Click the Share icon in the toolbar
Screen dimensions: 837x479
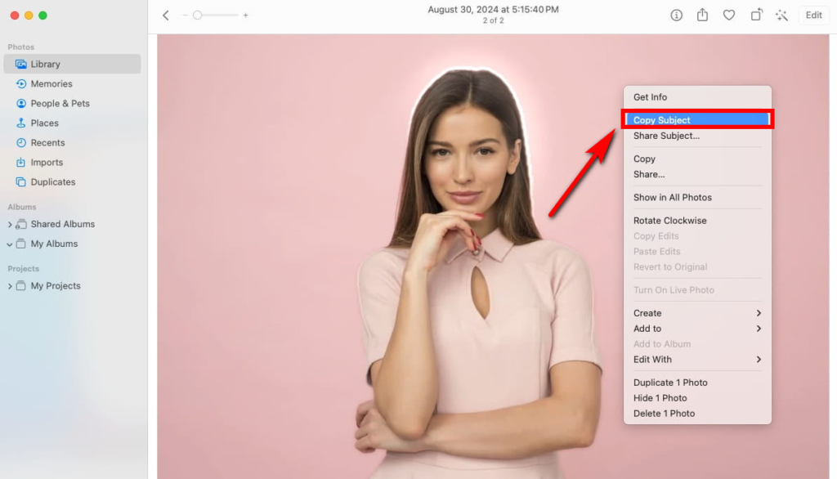(x=701, y=15)
